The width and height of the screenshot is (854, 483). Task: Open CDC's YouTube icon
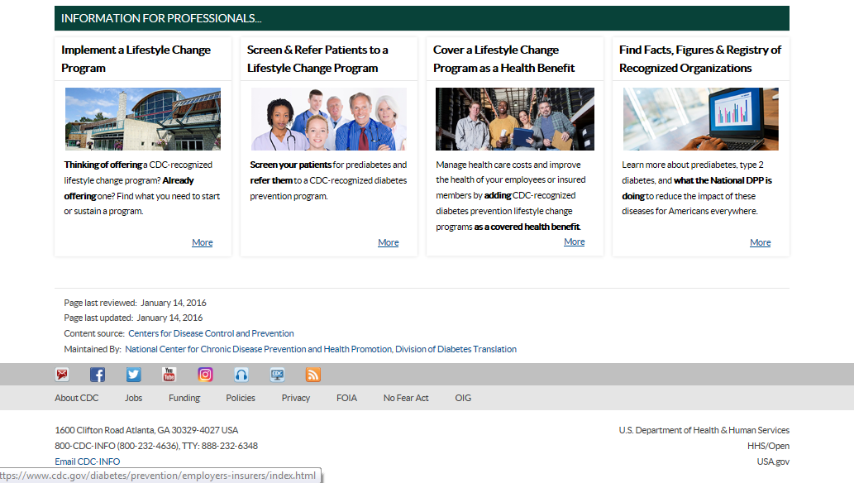coord(169,375)
